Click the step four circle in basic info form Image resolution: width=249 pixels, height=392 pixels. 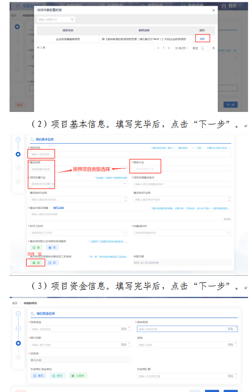click(x=18, y=182)
